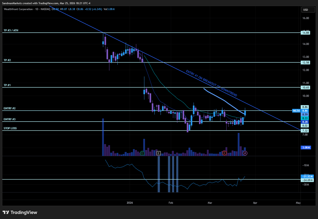
Task: Click the Mar label on the date axis
Action: pos(210,203)
